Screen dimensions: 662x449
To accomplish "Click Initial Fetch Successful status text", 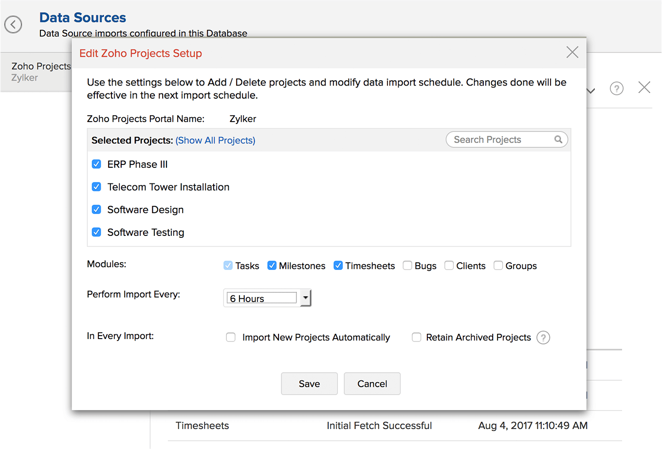I will coord(379,426).
